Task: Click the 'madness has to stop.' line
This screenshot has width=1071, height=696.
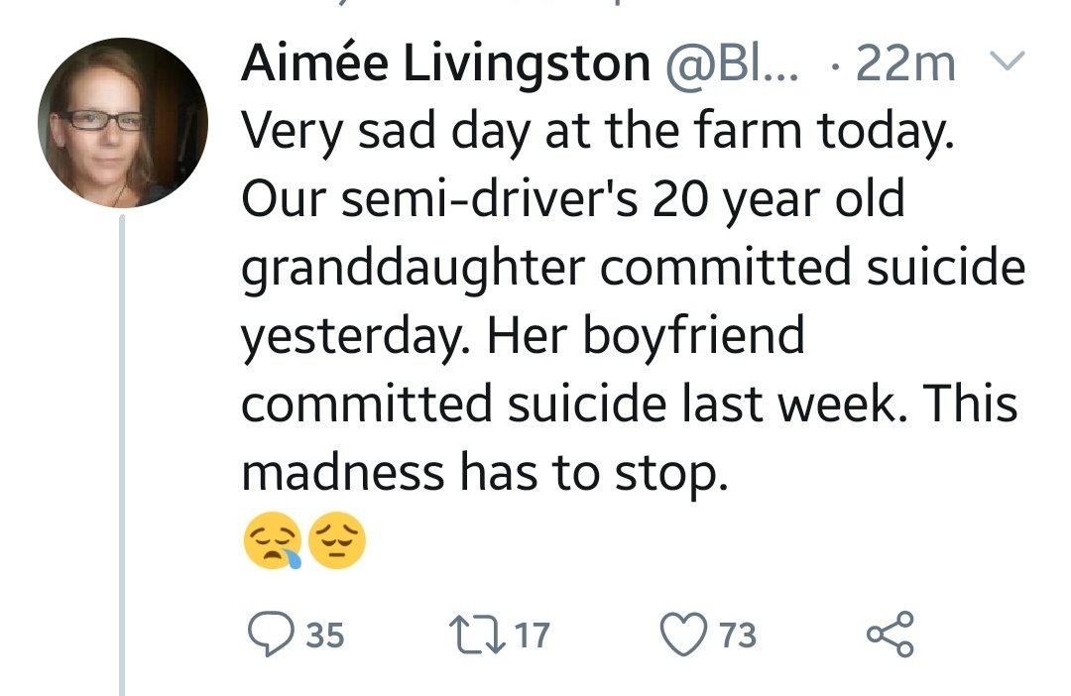Action: point(485,473)
